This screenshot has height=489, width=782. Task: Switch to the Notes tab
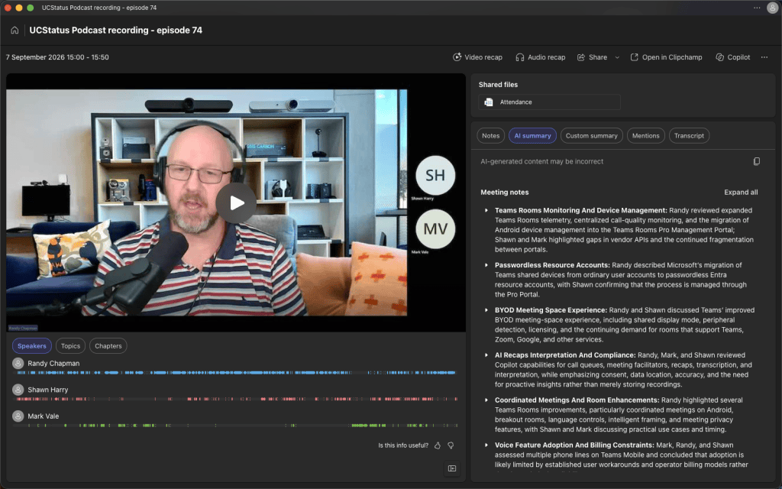pos(490,136)
